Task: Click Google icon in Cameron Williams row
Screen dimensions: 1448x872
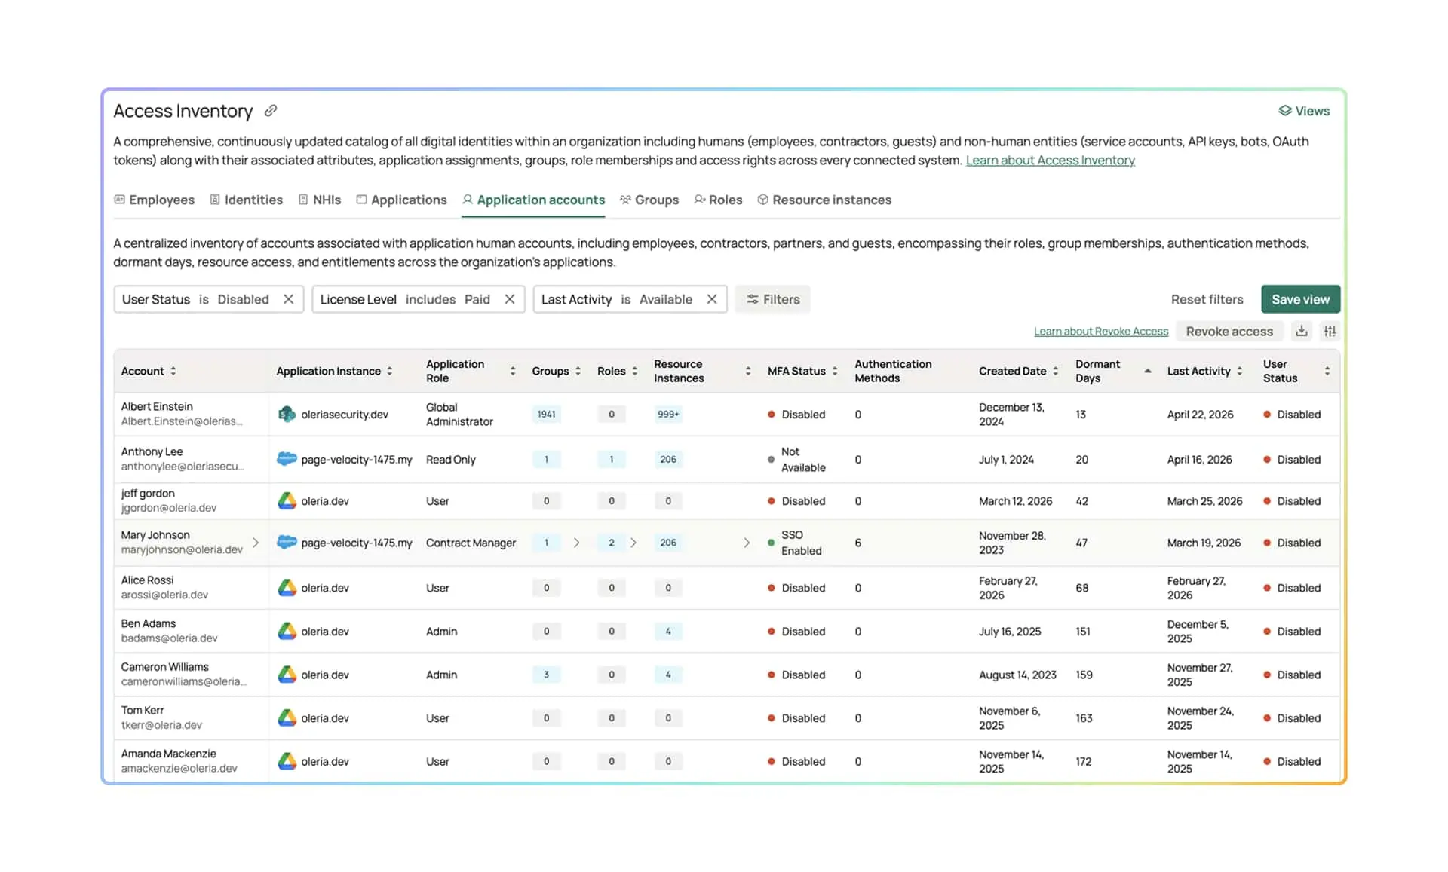Action: coord(287,675)
